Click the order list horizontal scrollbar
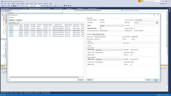This screenshot has height=96, width=171. pyautogui.click(x=44, y=77)
